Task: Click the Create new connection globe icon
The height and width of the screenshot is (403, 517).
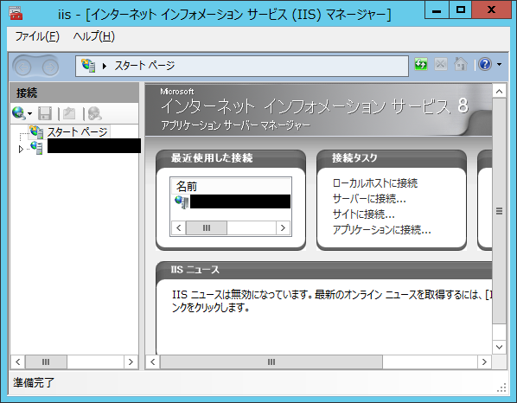Action: [18, 113]
